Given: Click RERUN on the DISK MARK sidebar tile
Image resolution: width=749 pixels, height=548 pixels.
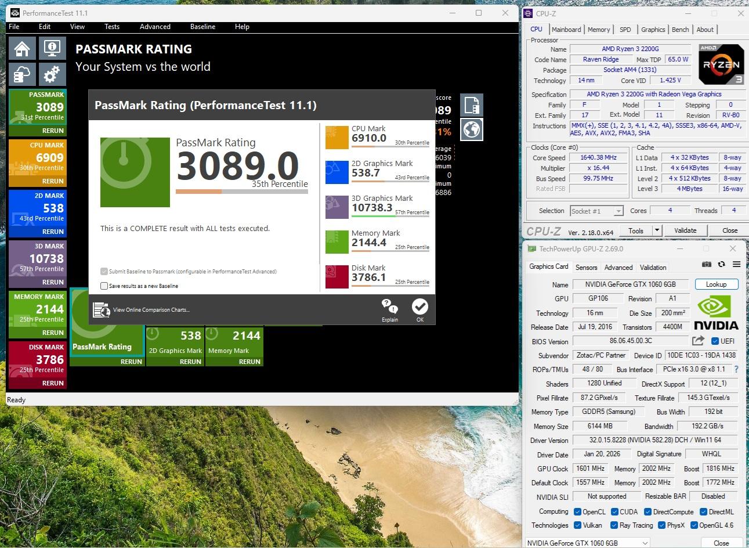Looking at the screenshot, I should tap(53, 383).
